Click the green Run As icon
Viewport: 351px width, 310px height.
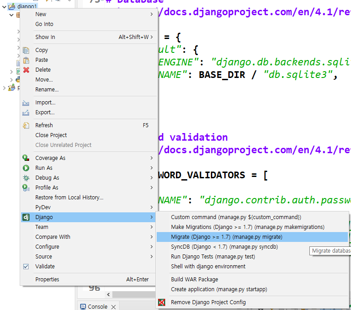pos(26,168)
